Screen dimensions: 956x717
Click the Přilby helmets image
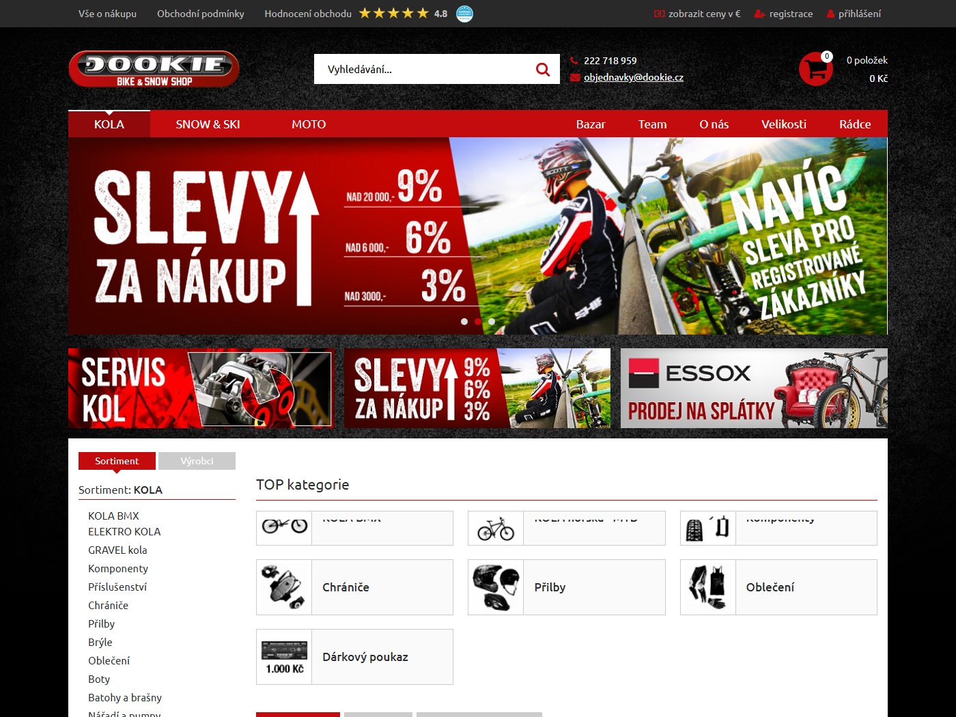coord(496,587)
